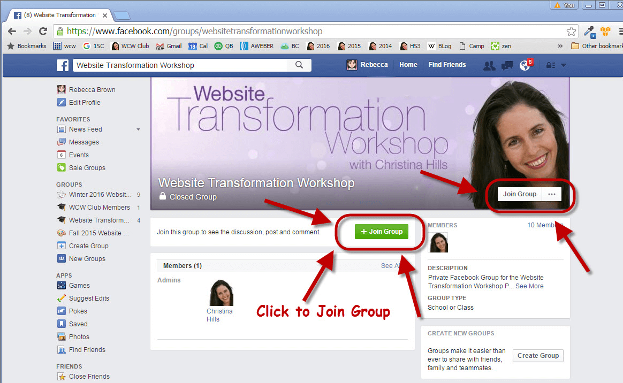Open Games in the Apps list
This screenshot has height=383, width=623.
point(73,285)
